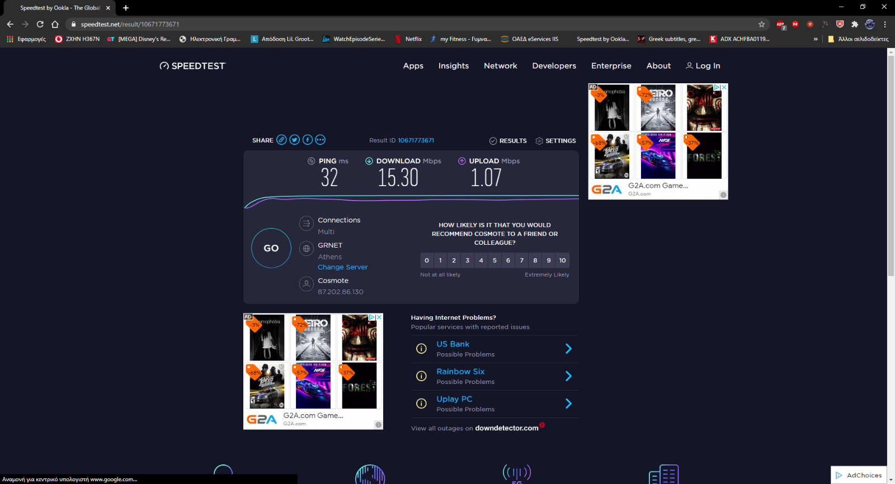Close the top-right G2A ad
This screenshot has width=895, height=484.
click(x=724, y=88)
